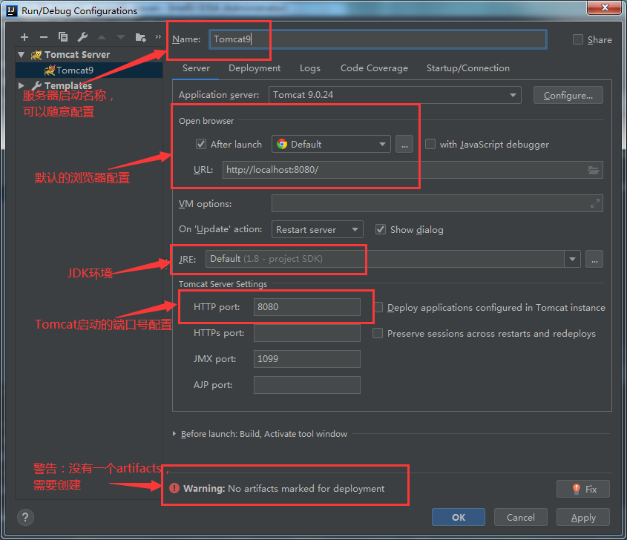Expand Before launch section

click(174, 434)
